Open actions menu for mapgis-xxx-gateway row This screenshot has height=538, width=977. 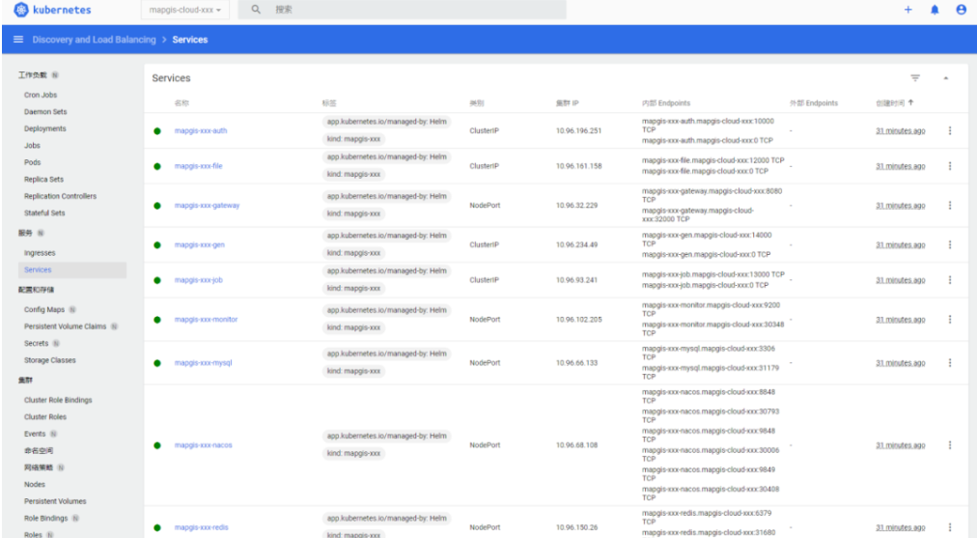pyautogui.click(x=950, y=206)
